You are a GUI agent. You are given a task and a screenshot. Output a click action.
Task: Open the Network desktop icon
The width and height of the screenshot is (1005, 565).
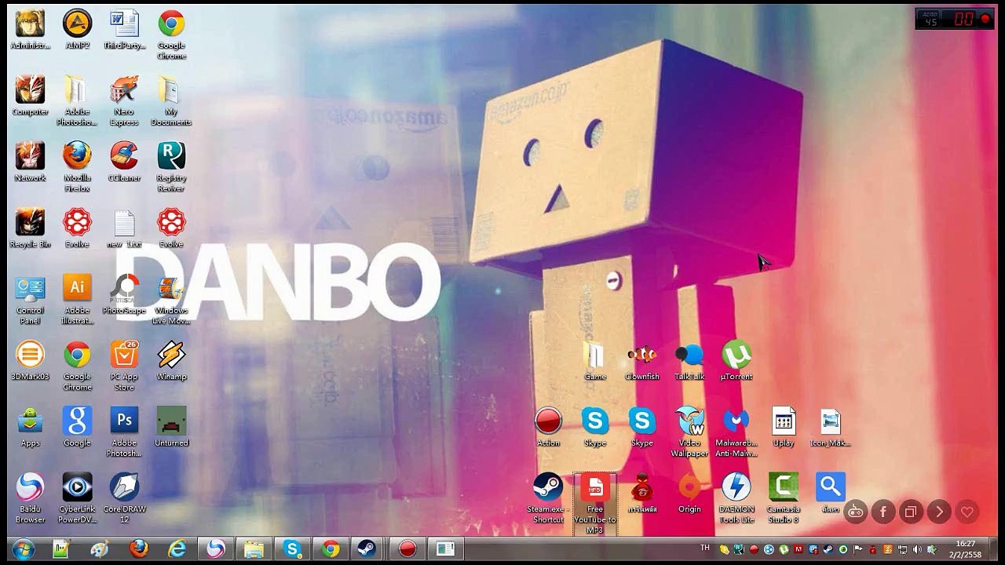coord(30,162)
